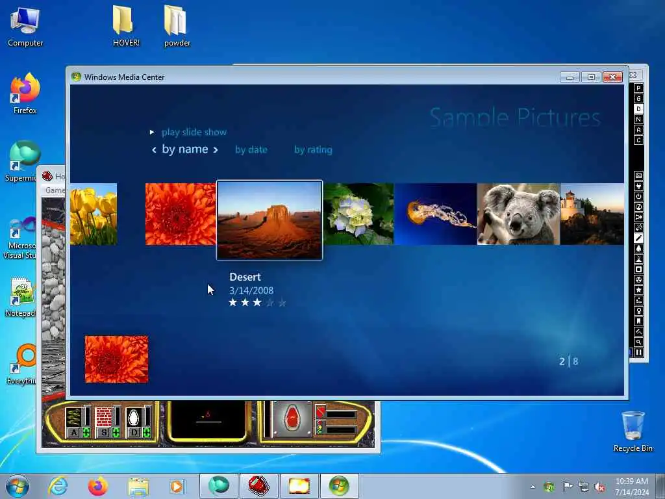Click the highlighted pencil icon in the Powder sidebar

point(638,238)
